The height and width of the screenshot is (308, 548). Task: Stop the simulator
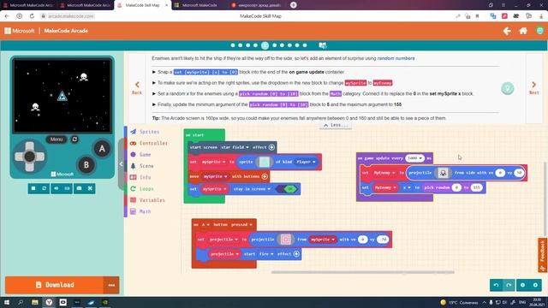[33, 188]
